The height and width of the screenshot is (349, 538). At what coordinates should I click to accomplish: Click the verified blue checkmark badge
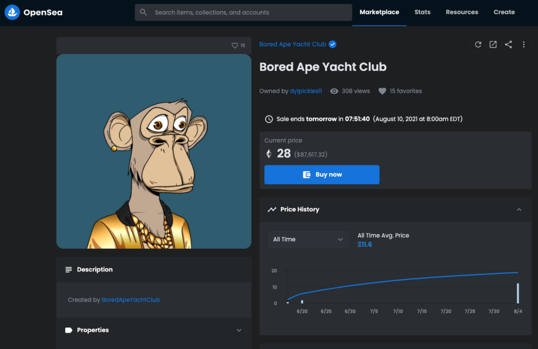coord(333,44)
